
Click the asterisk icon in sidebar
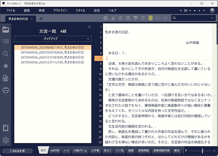click(x=5, y=66)
